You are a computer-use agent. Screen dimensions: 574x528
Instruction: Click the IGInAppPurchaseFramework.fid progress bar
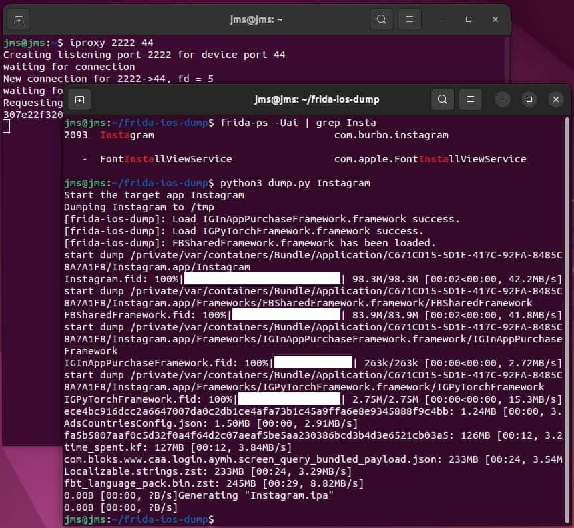[313, 363]
